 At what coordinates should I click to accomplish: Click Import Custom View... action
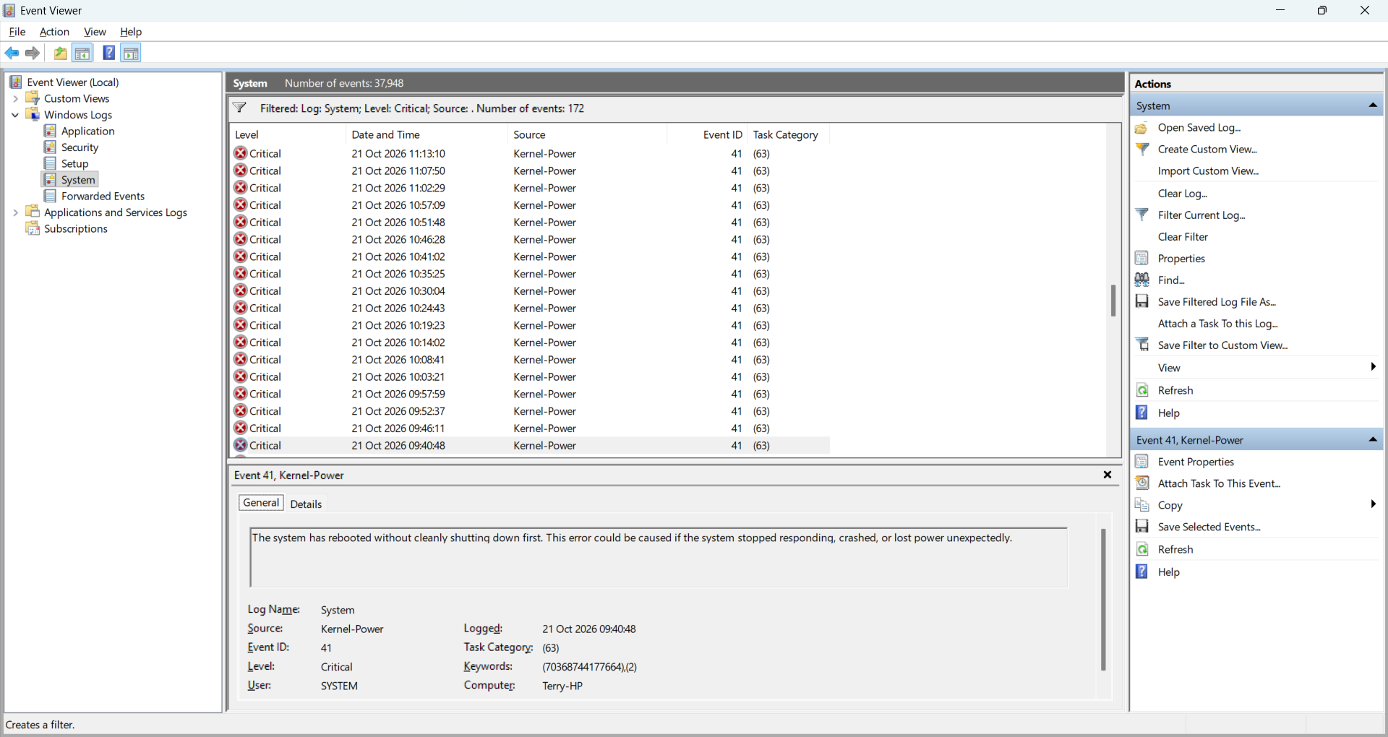(1208, 171)
